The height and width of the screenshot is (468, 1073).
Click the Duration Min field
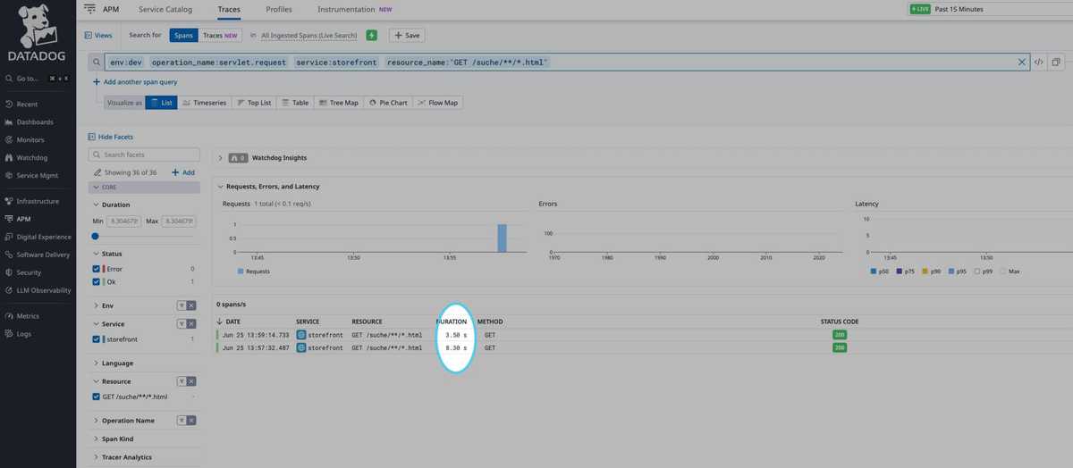click(x=125, y=221)
